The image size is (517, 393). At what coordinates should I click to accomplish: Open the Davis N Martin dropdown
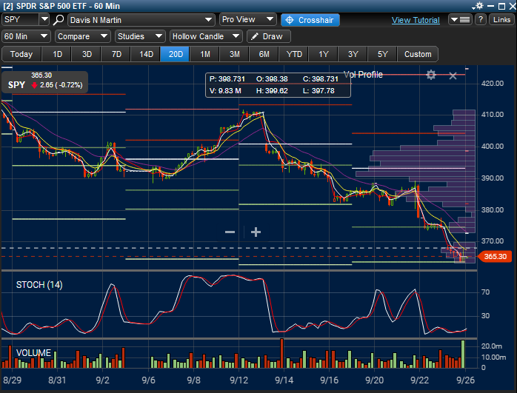[x=141, y=20]
